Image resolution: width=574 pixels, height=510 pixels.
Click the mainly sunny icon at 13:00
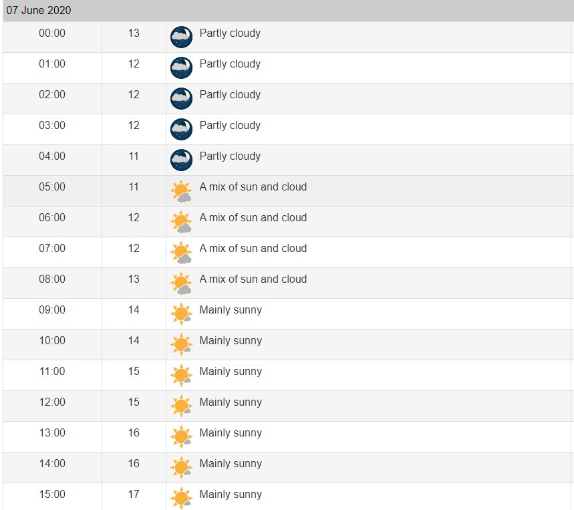pos(181,437)
